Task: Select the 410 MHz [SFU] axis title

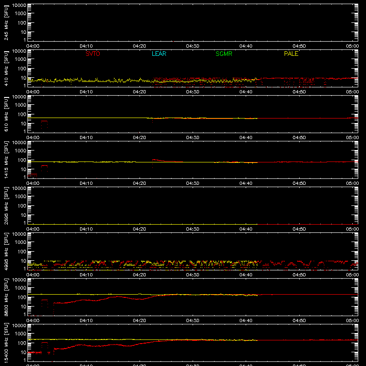Action: click(x=6, y=68)
